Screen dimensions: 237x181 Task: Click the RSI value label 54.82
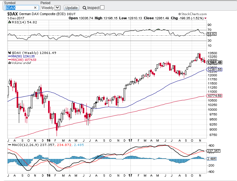coord(211,34)
